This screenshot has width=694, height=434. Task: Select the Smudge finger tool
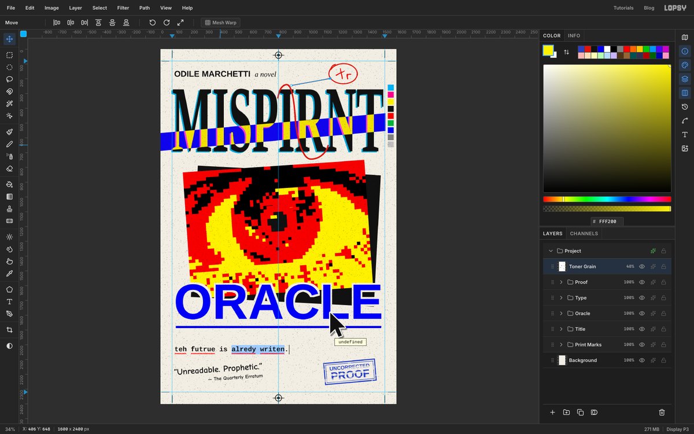click(x=9, y=262)
